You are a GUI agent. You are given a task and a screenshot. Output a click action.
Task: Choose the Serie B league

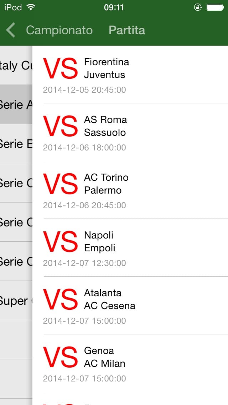point(16,144)
